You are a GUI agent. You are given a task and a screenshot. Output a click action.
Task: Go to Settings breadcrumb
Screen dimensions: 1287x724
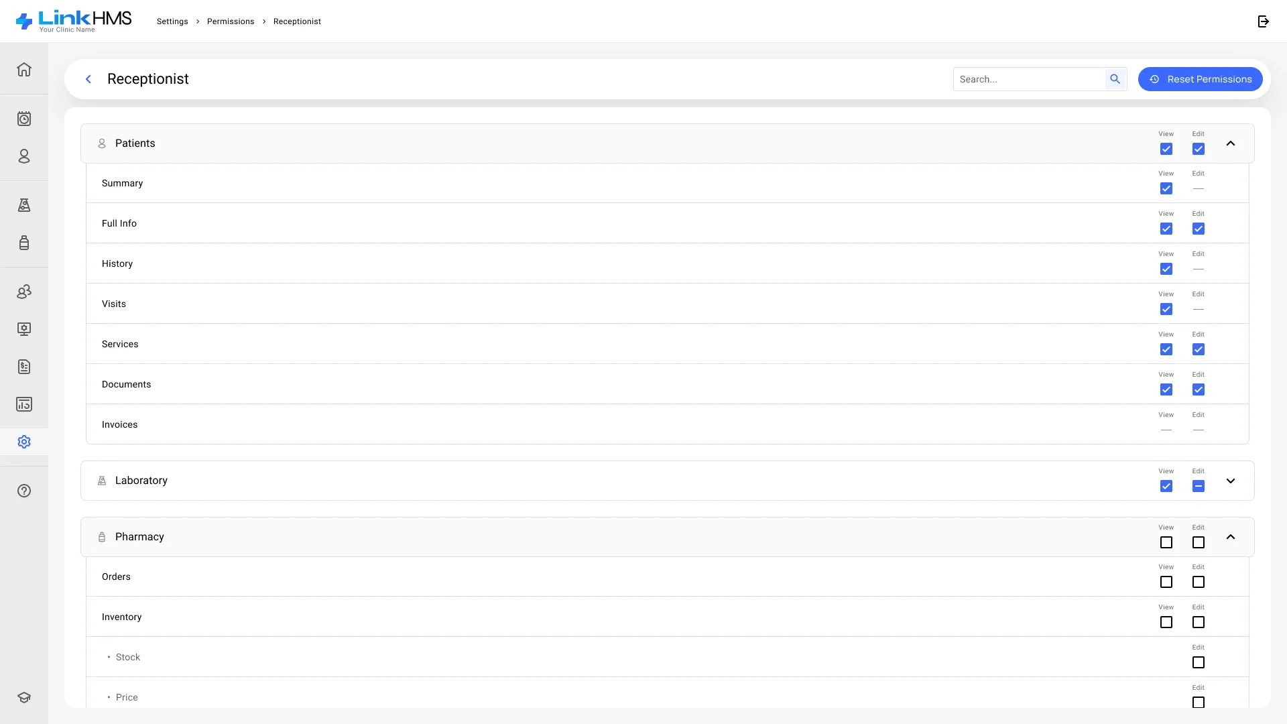point(172,21)
